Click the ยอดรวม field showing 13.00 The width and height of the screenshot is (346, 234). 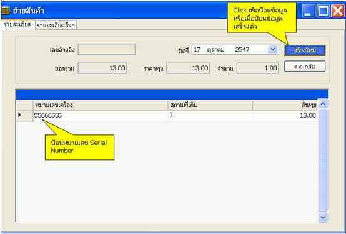(102, 68)
